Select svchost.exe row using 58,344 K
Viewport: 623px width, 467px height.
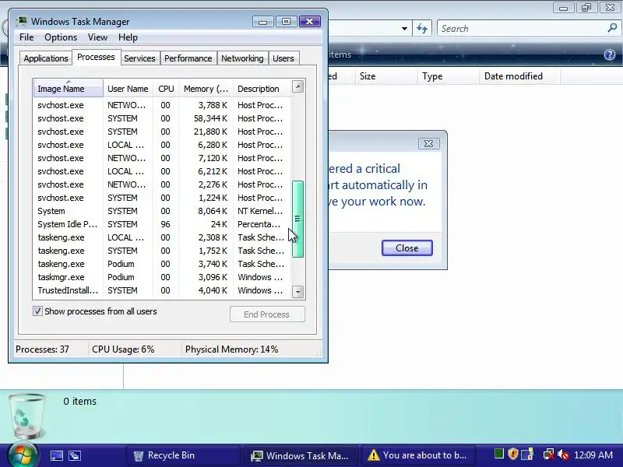pos(162,118)
